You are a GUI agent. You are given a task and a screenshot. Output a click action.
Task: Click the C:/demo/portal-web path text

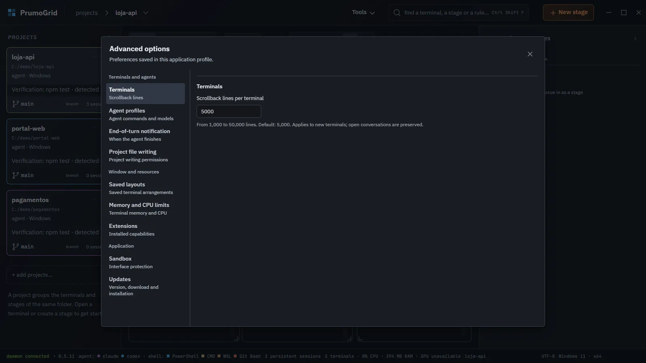[x=36, y=138]
